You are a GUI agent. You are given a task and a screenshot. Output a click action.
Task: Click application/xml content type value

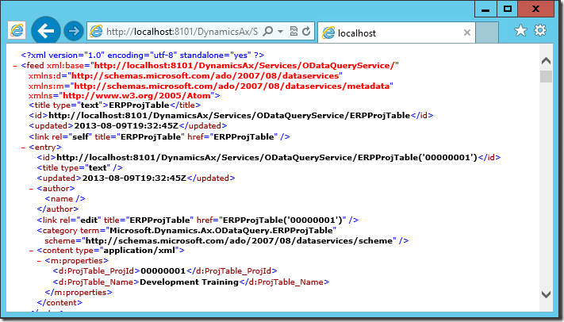(x=139, y=251)
